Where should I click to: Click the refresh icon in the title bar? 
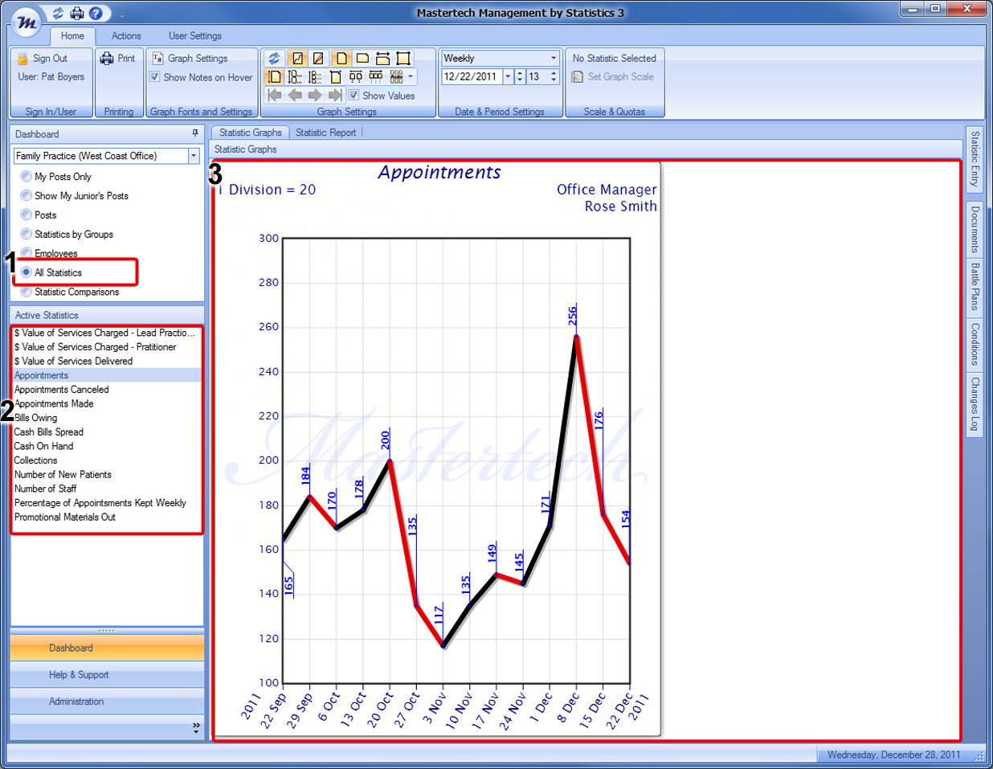58,13
